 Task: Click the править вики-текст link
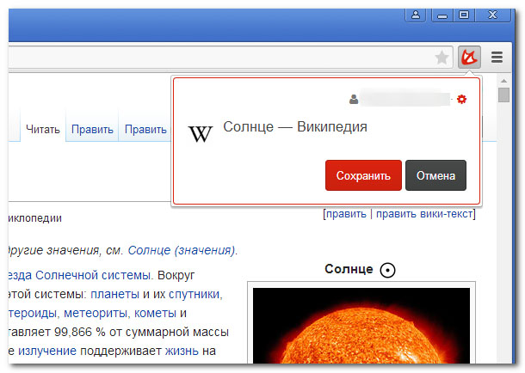[x=424, y=214]
